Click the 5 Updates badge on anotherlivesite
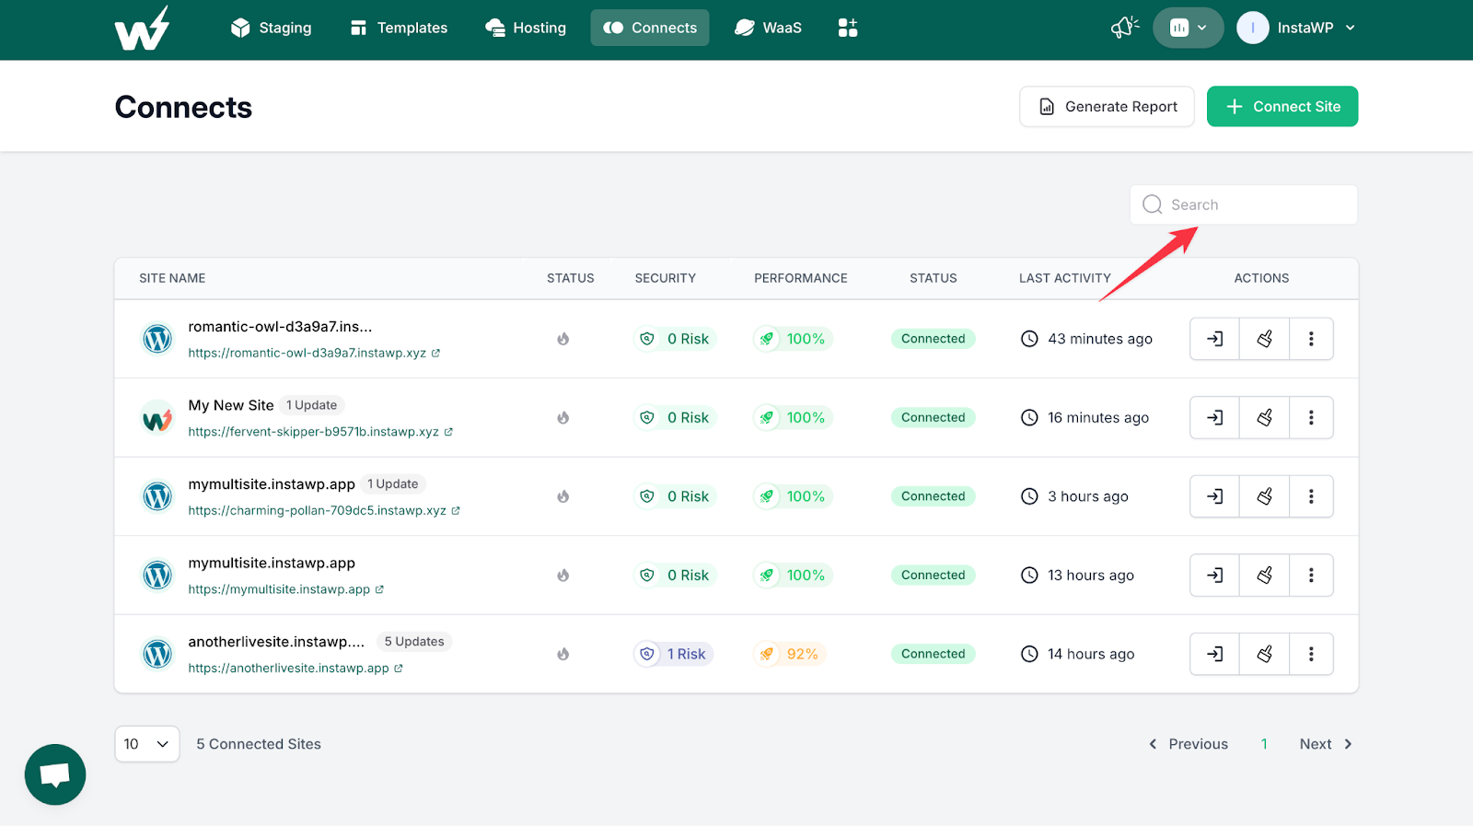Image resolution: width=1473 pixels, height=826 pixels. [414, 642]
